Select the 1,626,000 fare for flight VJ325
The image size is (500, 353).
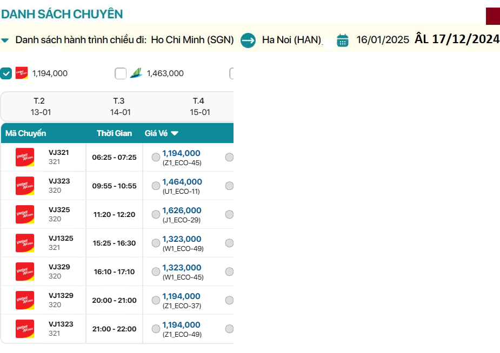click(x=156, y=214)
